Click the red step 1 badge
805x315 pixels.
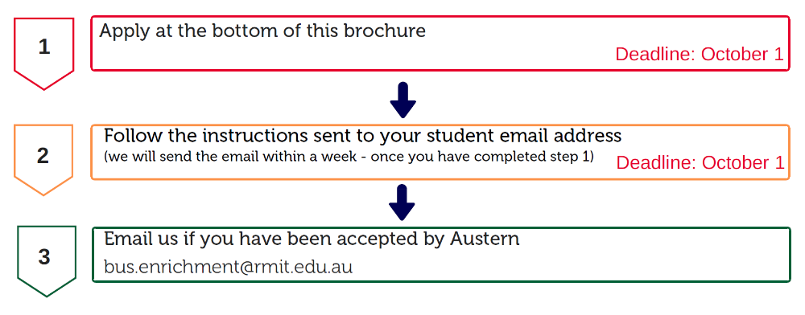click(x=43, y=54)
